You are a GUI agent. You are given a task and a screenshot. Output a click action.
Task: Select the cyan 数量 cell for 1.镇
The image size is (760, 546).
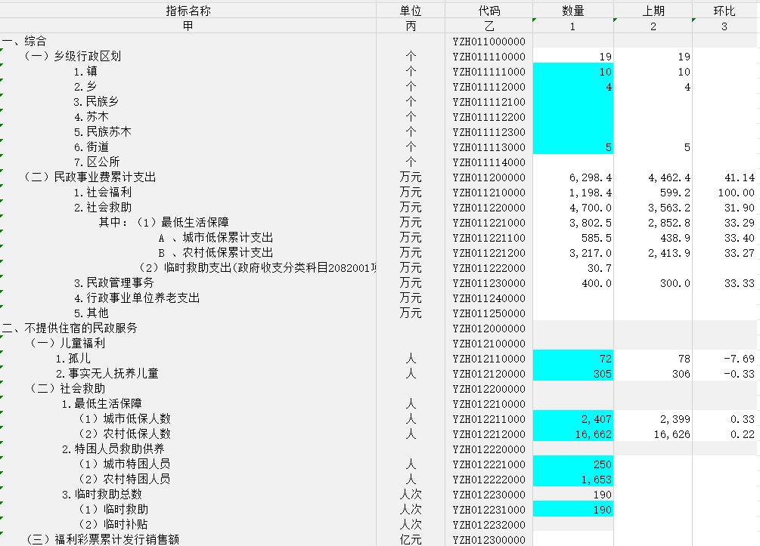573,72
